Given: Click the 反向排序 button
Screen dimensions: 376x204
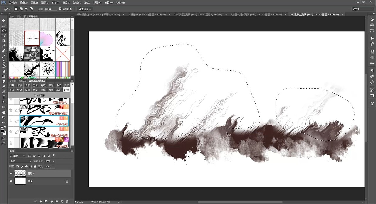Looking at the screenshot, I should pyautogui.click(x=39, y=95).
